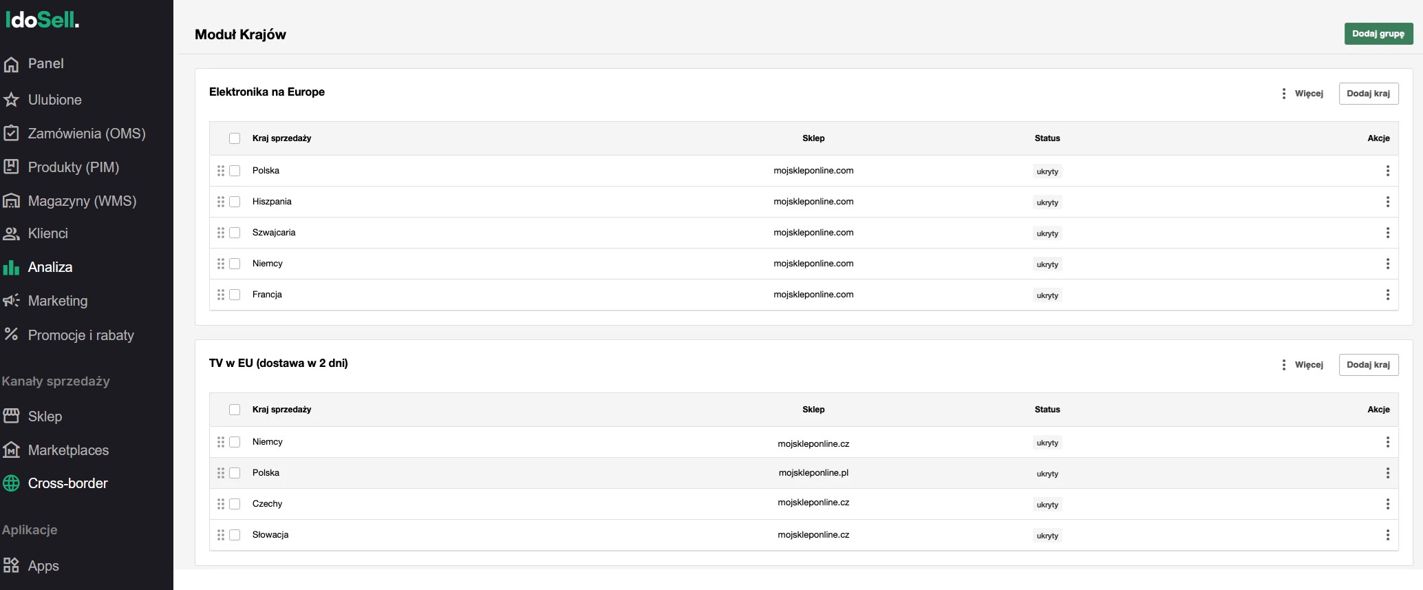Click ukryty status of Francja row
This screenshot has height=590, width=1423.
point(1047,295)
